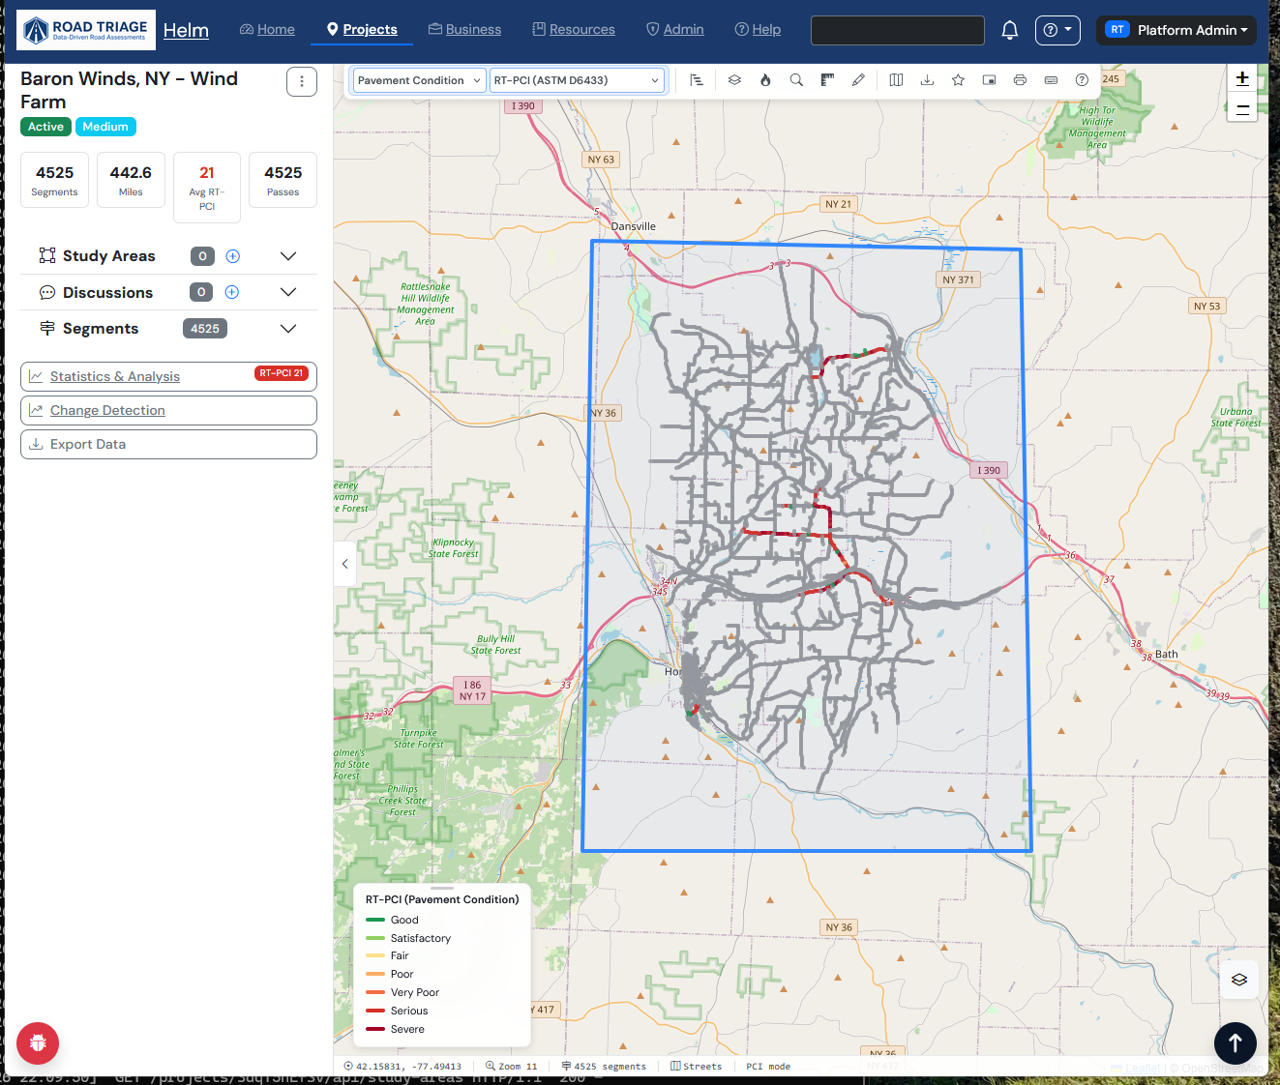
Task: Open the RT-PCI (ASTM D6433) metric dropdown
Action: point(577,80)
